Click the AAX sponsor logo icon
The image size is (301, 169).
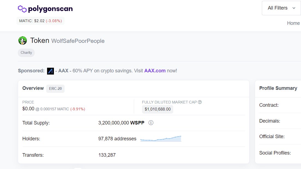(x=51, y=71)
